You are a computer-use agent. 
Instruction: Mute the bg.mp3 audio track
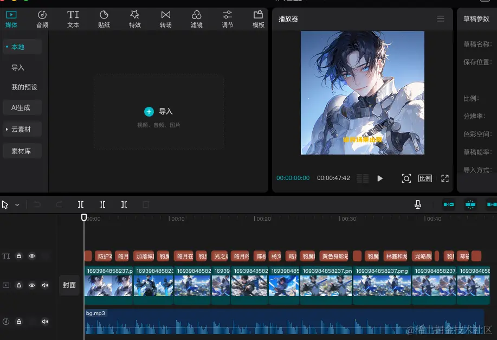click(x=45, y=321)
